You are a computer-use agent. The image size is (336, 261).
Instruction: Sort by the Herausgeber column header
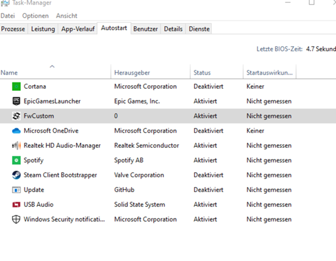click(132, 73)
